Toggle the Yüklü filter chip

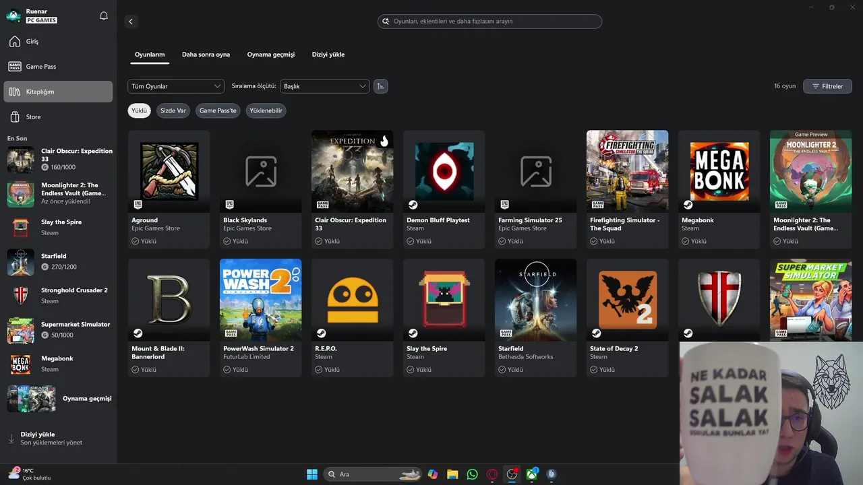(139, 110)
